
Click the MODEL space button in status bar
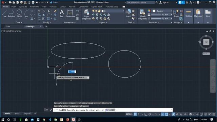coord(129,114)
